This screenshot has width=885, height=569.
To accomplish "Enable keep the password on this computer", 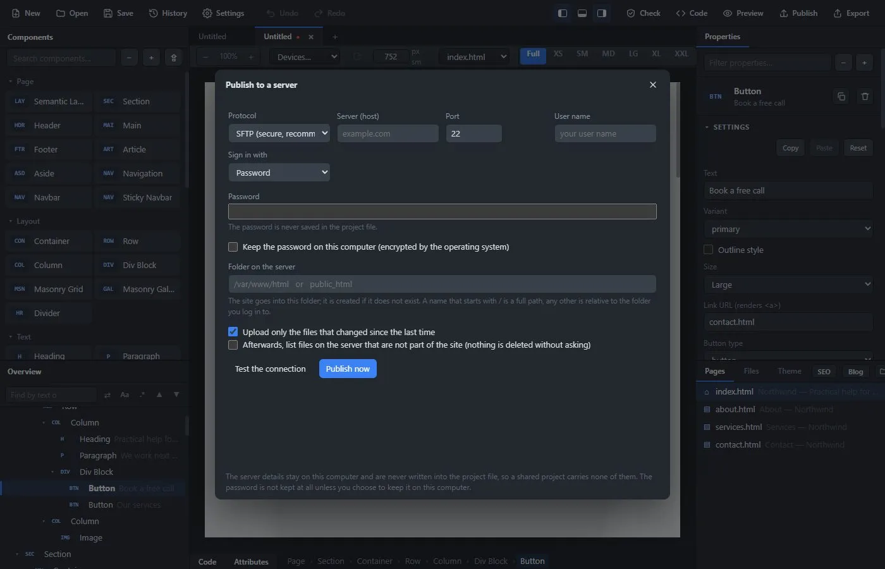I will [233, 247].
